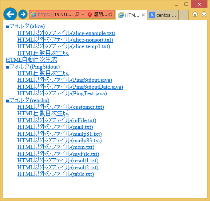Viewport: 210px width, 201px height.
Task: Open the alice-example.txt file link
Action: click(x=66, y=33)
